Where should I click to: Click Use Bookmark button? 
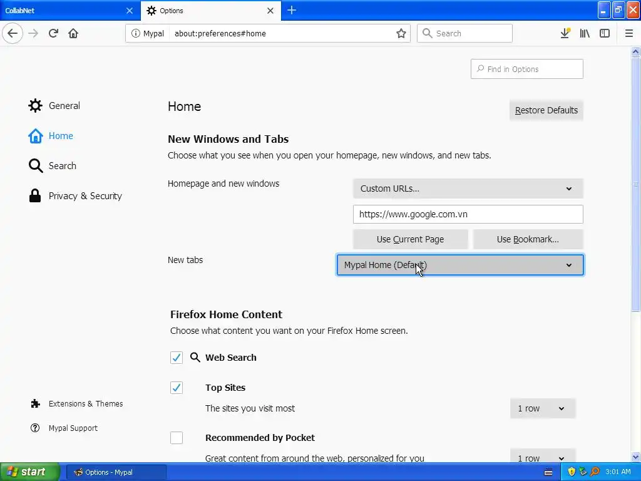pos(528,239)
